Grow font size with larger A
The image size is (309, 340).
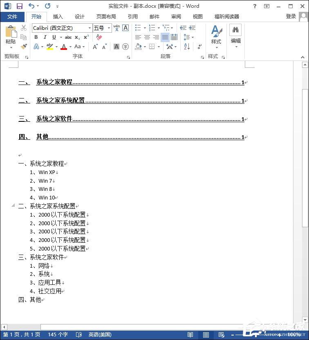tap(95, 47)
